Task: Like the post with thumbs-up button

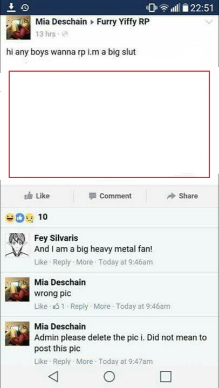Action: point(37,196)
